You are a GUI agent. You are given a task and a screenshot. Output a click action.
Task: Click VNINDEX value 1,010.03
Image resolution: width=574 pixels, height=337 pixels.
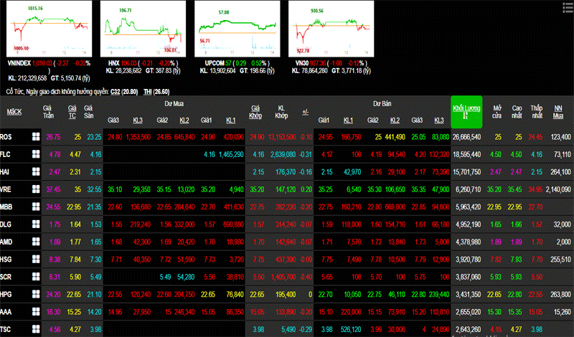pos(42,63)
